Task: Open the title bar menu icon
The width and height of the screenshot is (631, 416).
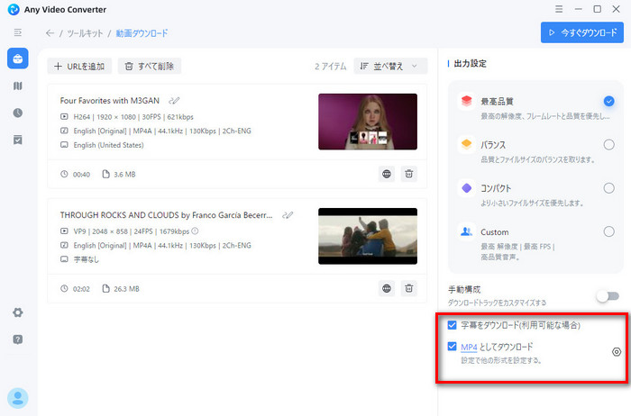Action: (x=559, y=9)
